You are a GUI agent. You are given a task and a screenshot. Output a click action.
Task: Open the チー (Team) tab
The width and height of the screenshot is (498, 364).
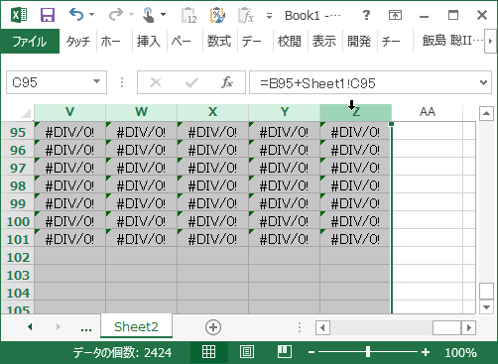click(x=391, y=42)
